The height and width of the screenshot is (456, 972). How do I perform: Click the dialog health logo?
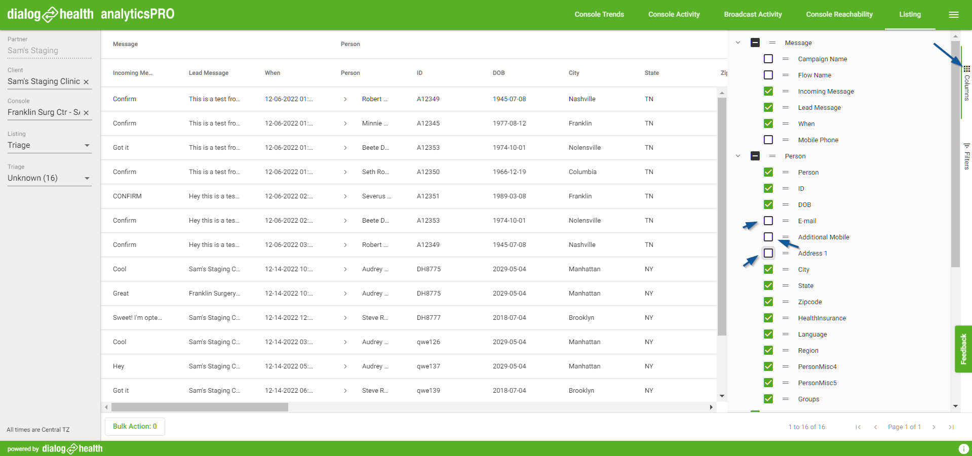(50, 14)
